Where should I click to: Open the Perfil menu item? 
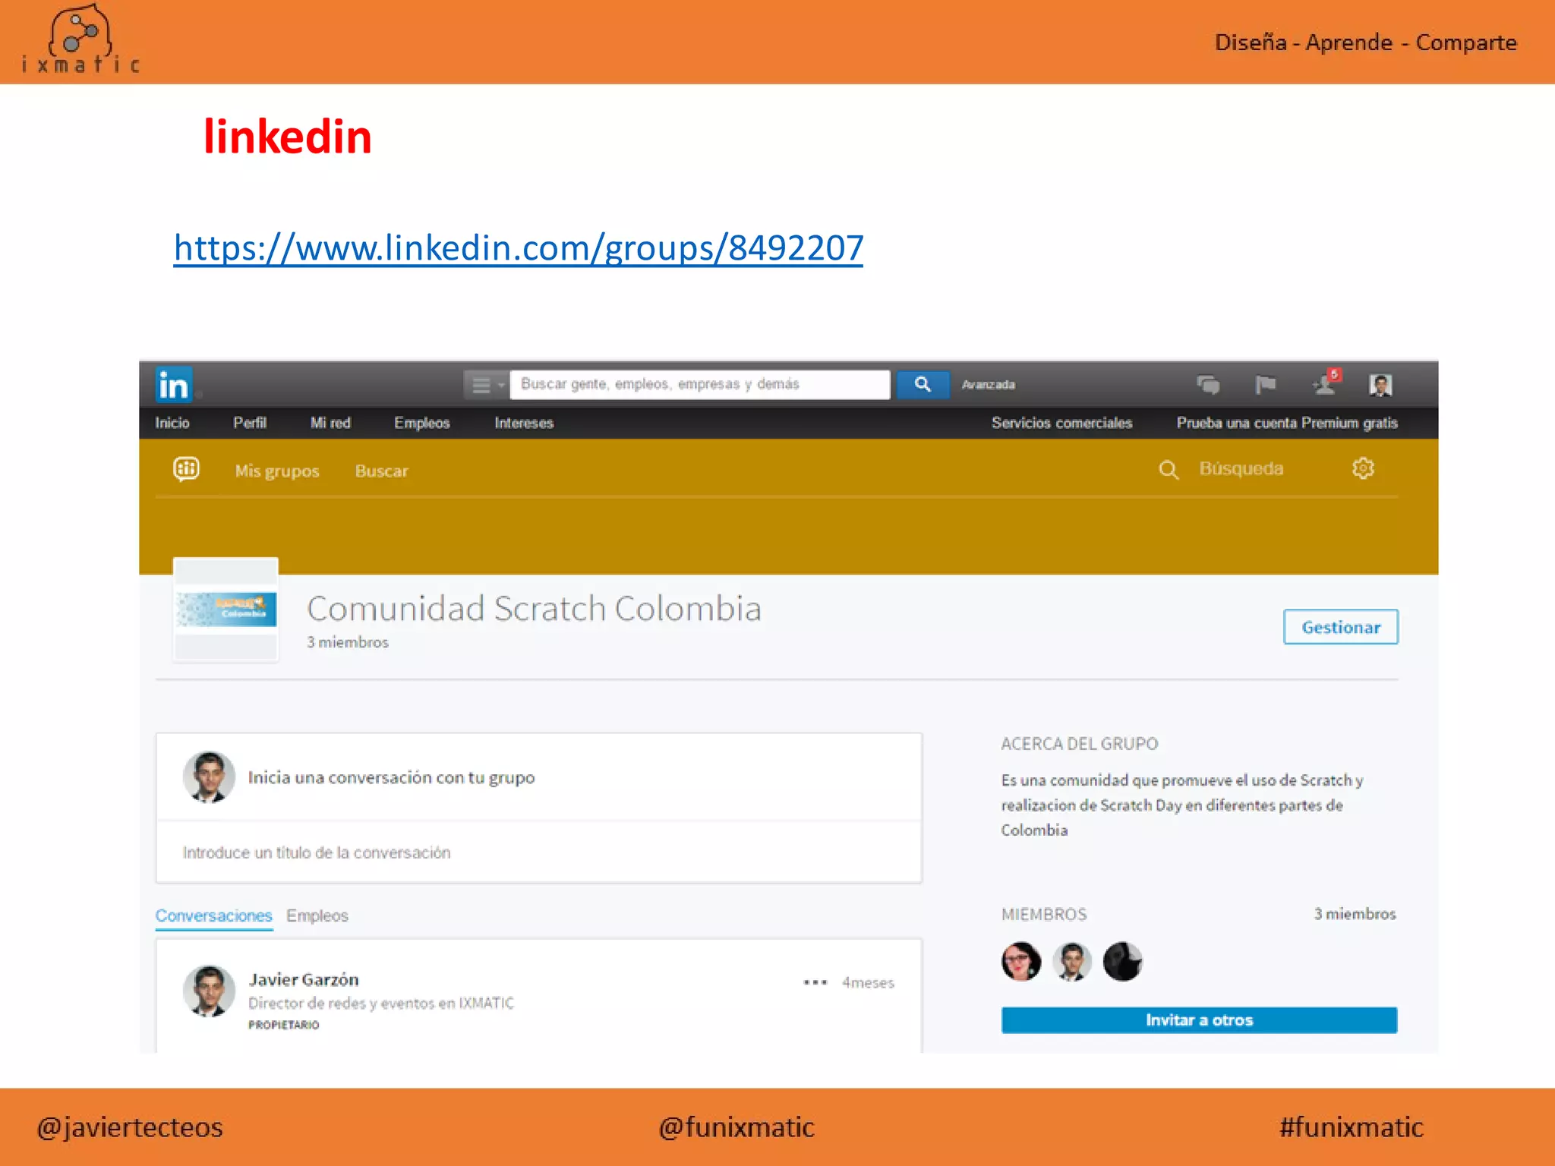[x=250, y=423]
